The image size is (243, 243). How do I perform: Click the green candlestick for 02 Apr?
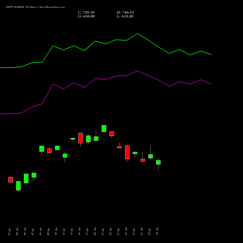(x=18, y=186)
